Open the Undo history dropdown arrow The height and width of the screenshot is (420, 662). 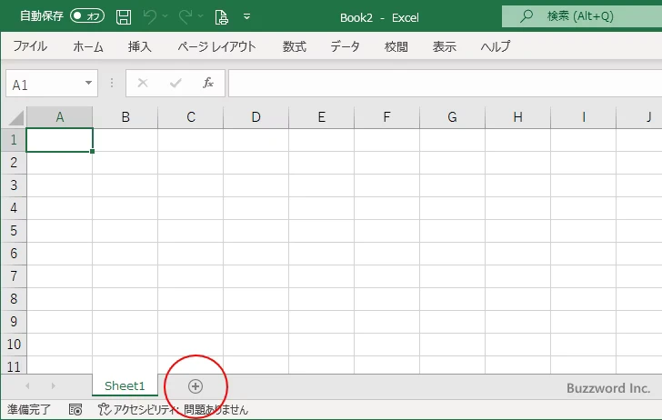pyautogui.click(x=165, y=16)
